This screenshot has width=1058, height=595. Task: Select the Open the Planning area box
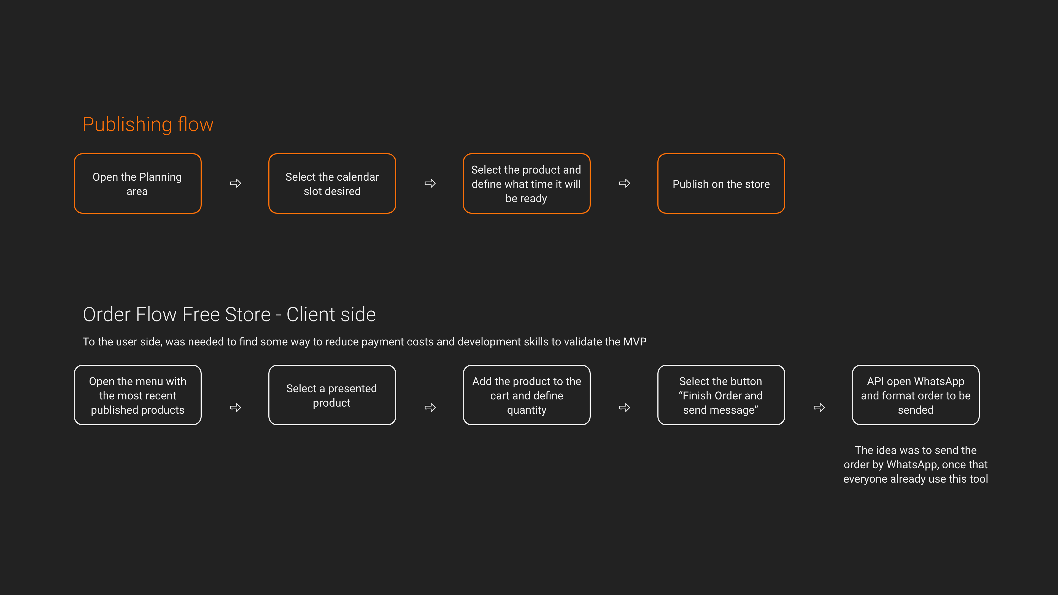[137, 183]
